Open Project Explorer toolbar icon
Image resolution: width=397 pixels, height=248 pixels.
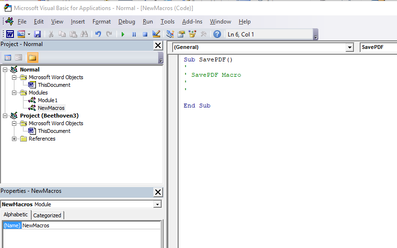click(x=170, y=34)
